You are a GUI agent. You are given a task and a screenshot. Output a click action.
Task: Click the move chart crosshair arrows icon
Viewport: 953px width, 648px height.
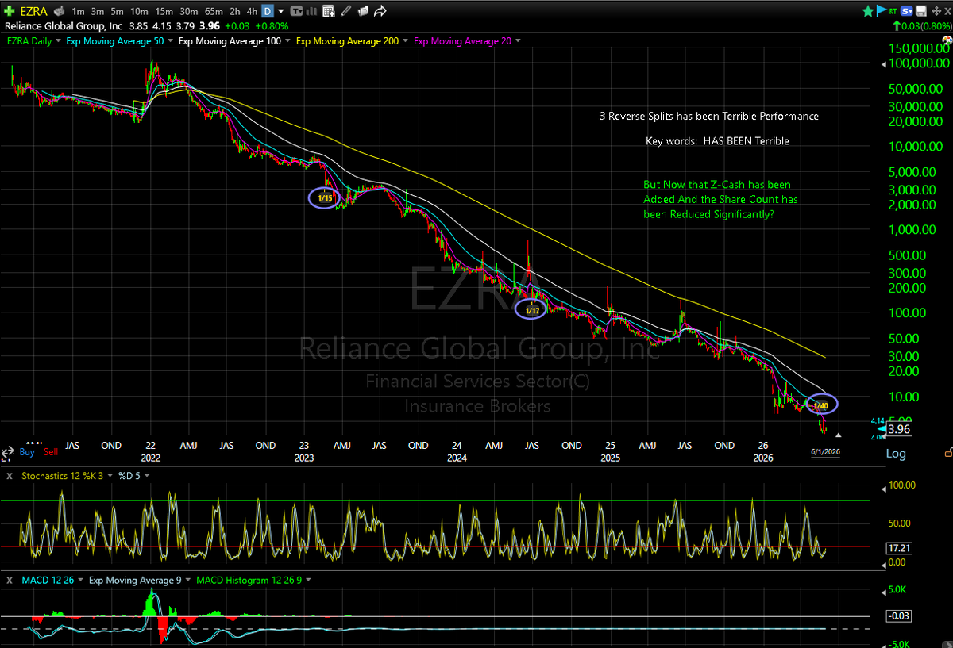point(936,11)
